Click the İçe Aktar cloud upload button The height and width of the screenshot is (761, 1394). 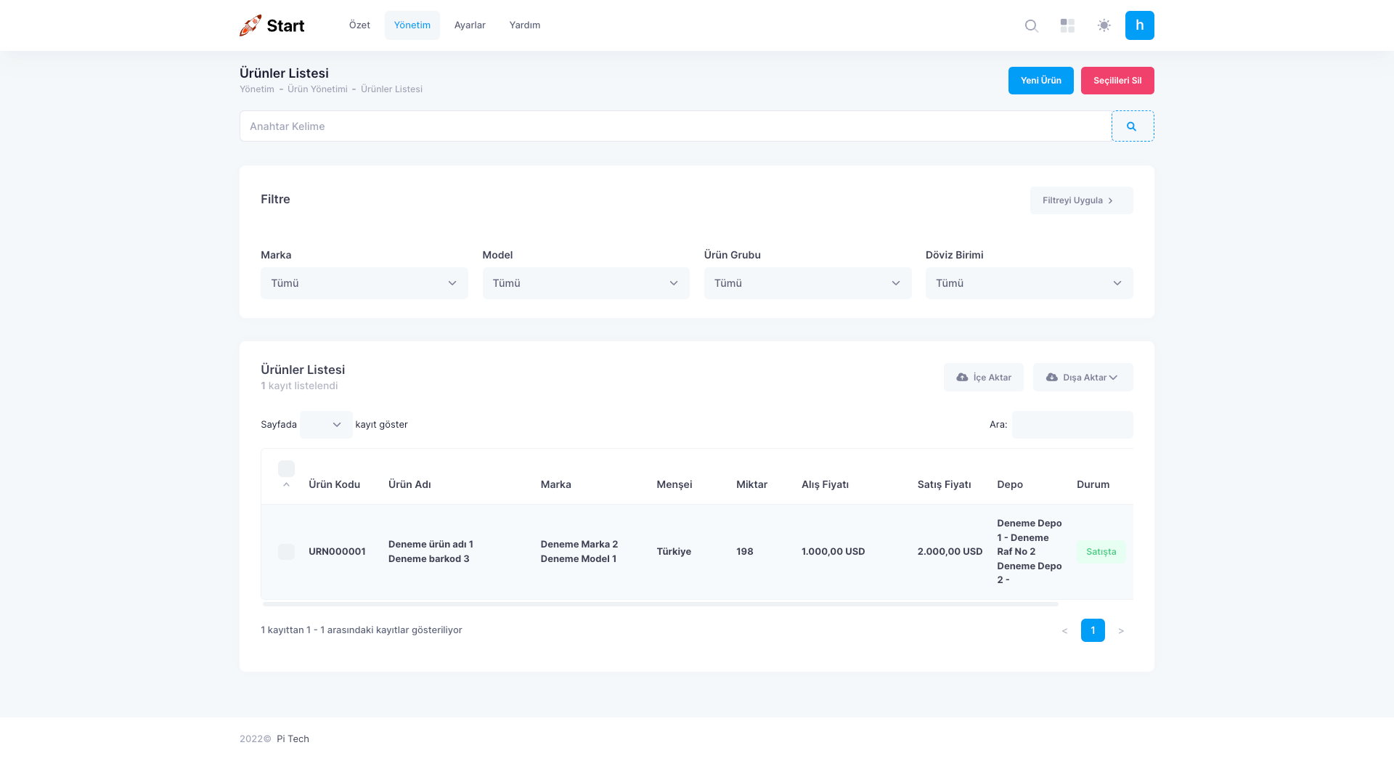pyautogui.click(x=983, y=378)
